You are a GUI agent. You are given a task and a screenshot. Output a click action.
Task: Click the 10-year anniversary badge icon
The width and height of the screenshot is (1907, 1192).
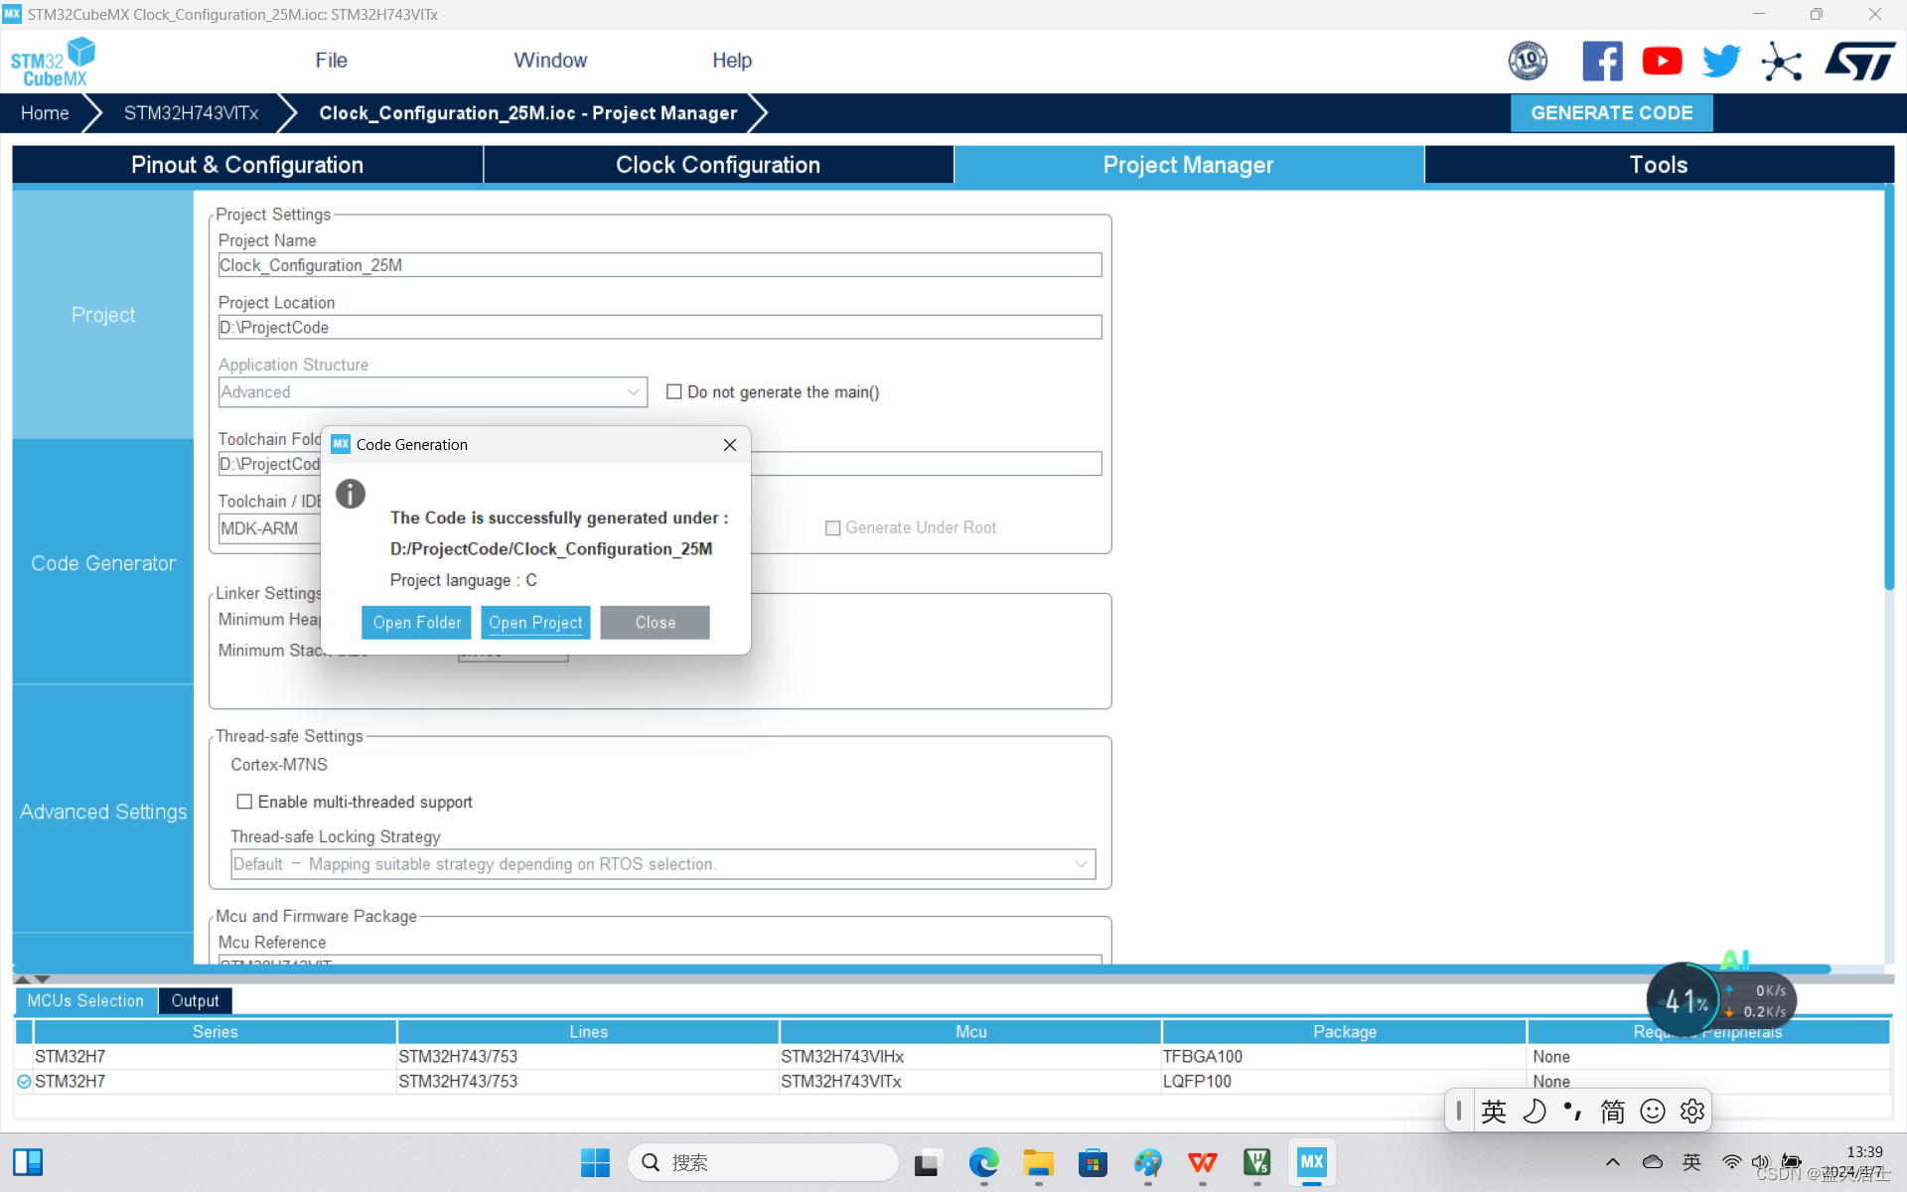pyautogui.click(x=1528, y=62)
